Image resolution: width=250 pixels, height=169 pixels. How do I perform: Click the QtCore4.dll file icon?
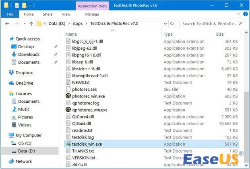68,117
